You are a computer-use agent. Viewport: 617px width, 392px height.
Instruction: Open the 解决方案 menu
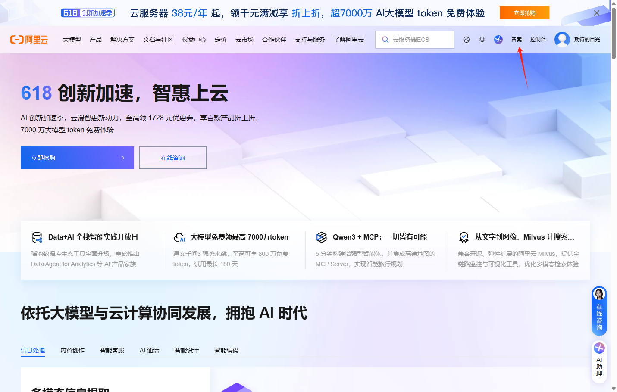[122, 40]
